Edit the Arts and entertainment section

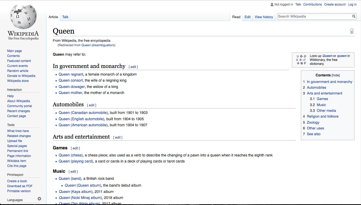point(118,138)
